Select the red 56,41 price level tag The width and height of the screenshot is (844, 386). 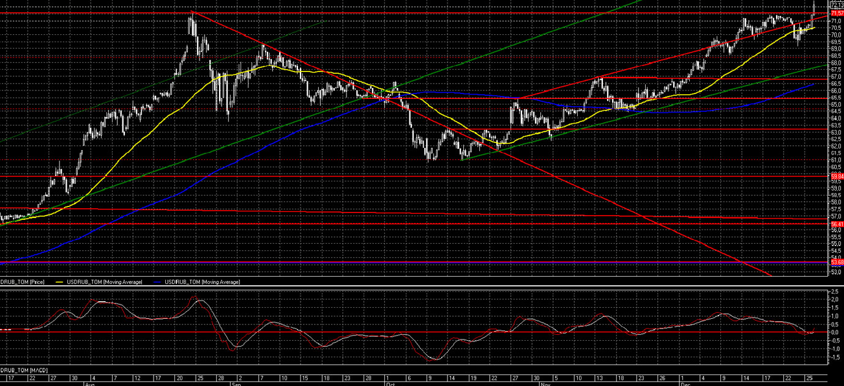837,224
